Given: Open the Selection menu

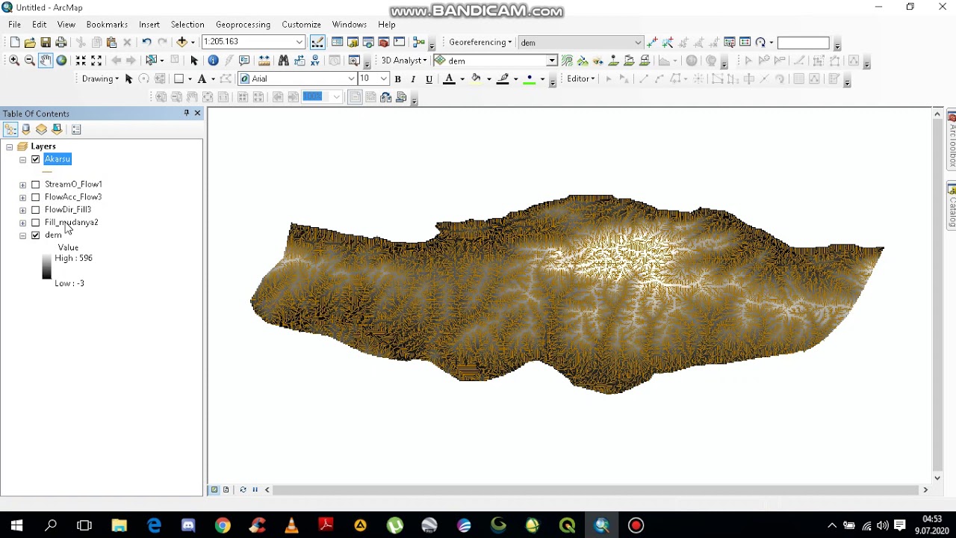Looking at the screenshot, I should click(x=187, y=25).
